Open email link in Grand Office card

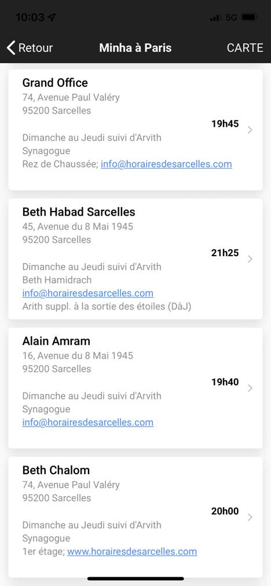click(167, 164)
